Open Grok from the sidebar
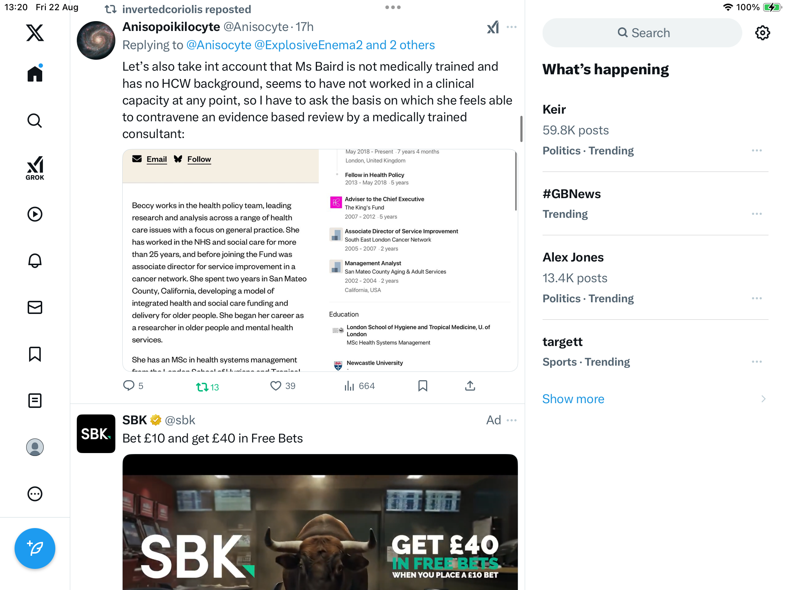This screenshot has height=590, width=786. [x=35, y=168]
